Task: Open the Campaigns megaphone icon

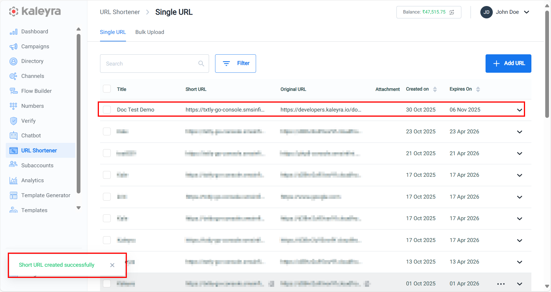Action: point(14,47)
